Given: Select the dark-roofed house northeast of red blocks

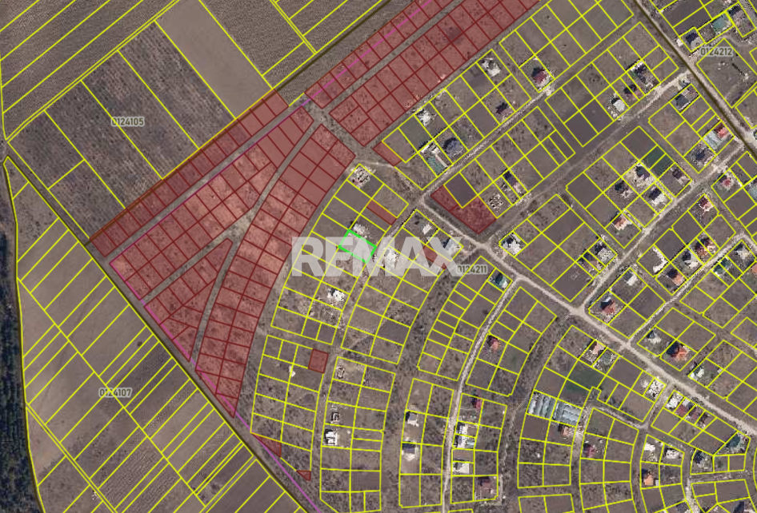Looking at the screenshot, I should (453, 147).
